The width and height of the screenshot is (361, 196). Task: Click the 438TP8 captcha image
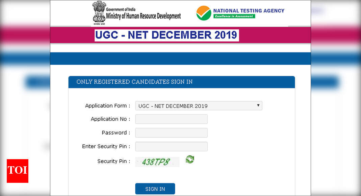click(x=157, y=162)
